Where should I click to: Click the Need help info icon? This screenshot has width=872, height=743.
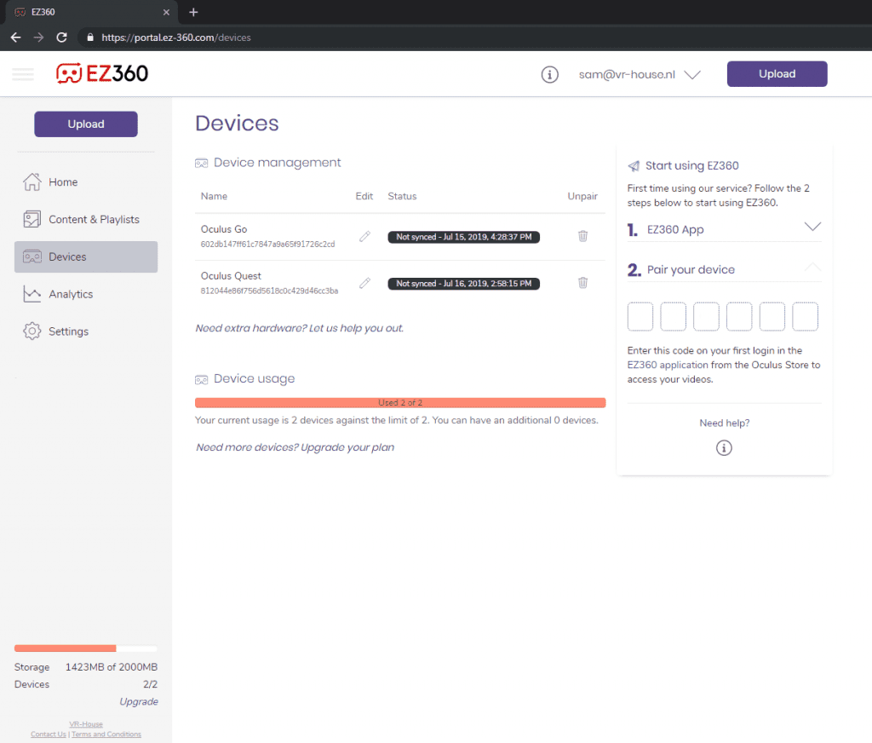pos(724,447)
